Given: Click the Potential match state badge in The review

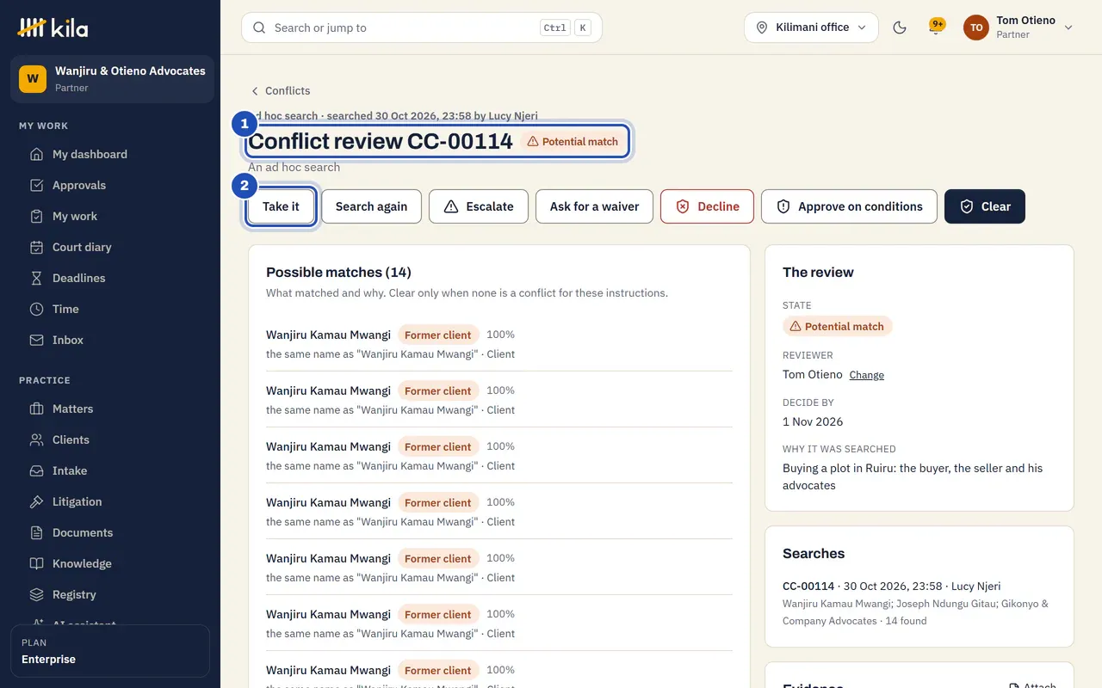Looking at the screenshot, I should pos(838,326).
